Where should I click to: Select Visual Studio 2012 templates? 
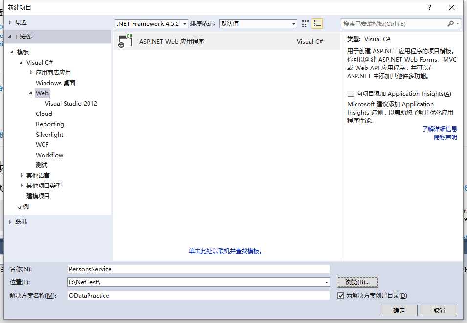(x=71, y=103)
